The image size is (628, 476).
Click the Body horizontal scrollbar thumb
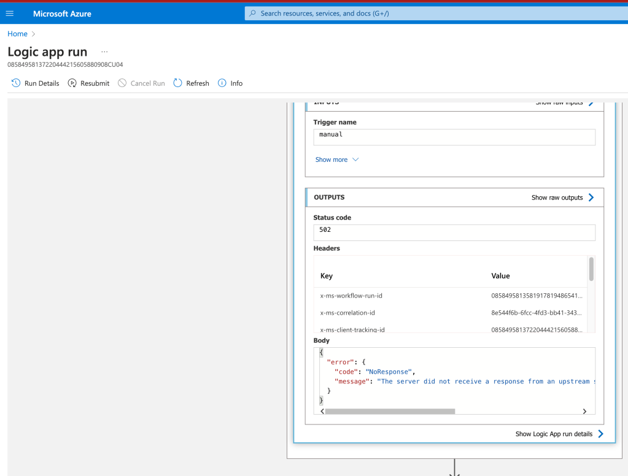[390, 411]
